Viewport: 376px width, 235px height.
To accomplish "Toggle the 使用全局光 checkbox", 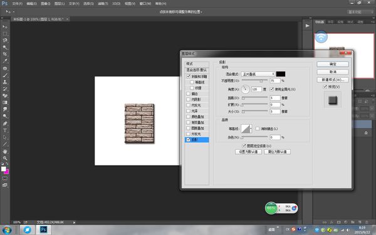I will click(x=272, y=89).
